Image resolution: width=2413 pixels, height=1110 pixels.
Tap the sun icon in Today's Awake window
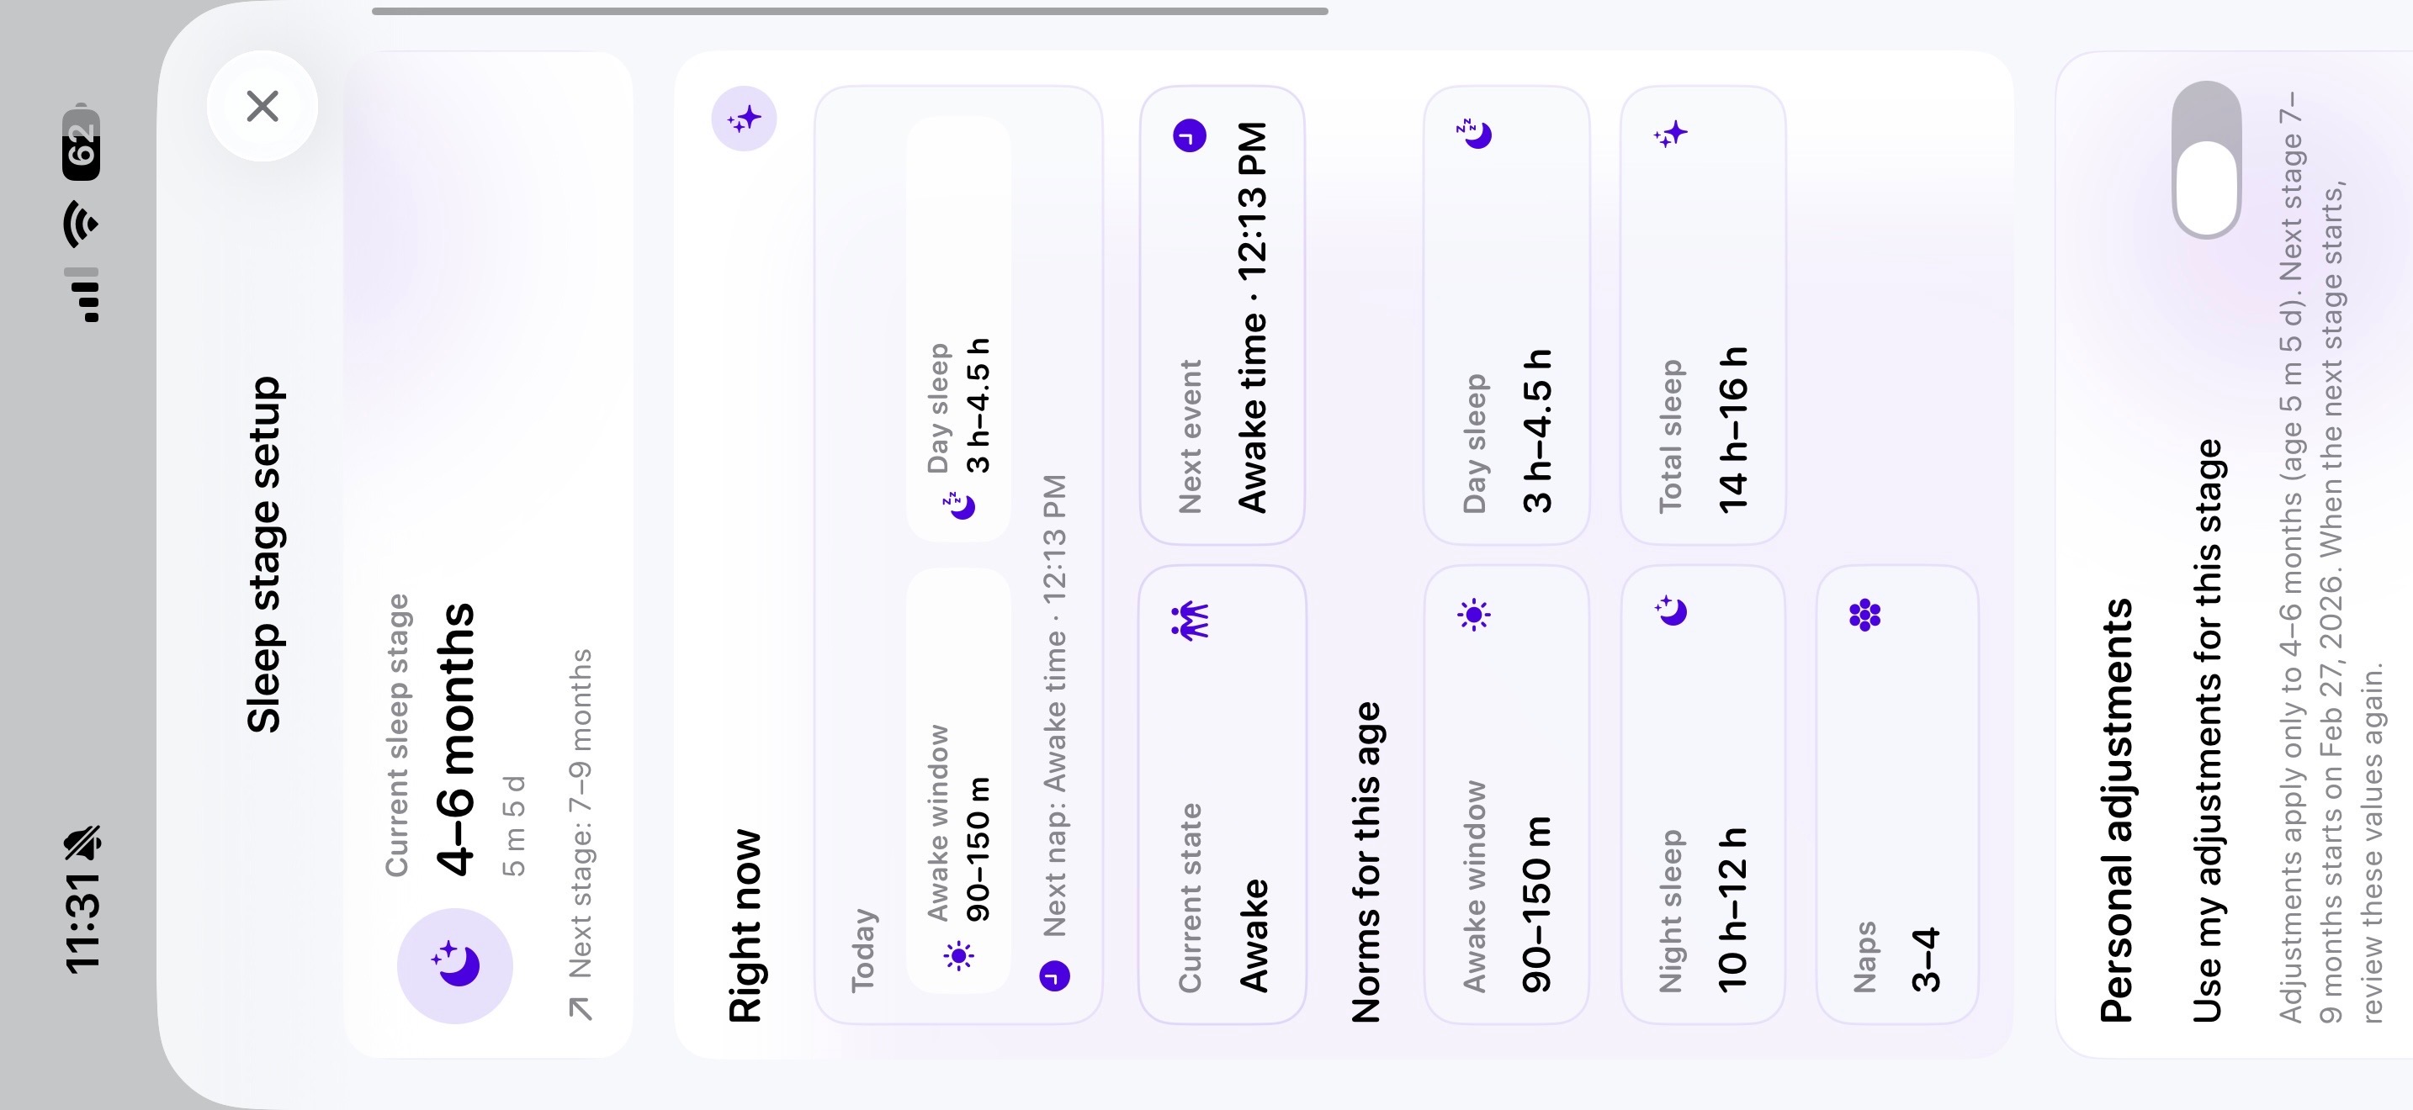tap(957, 955)
